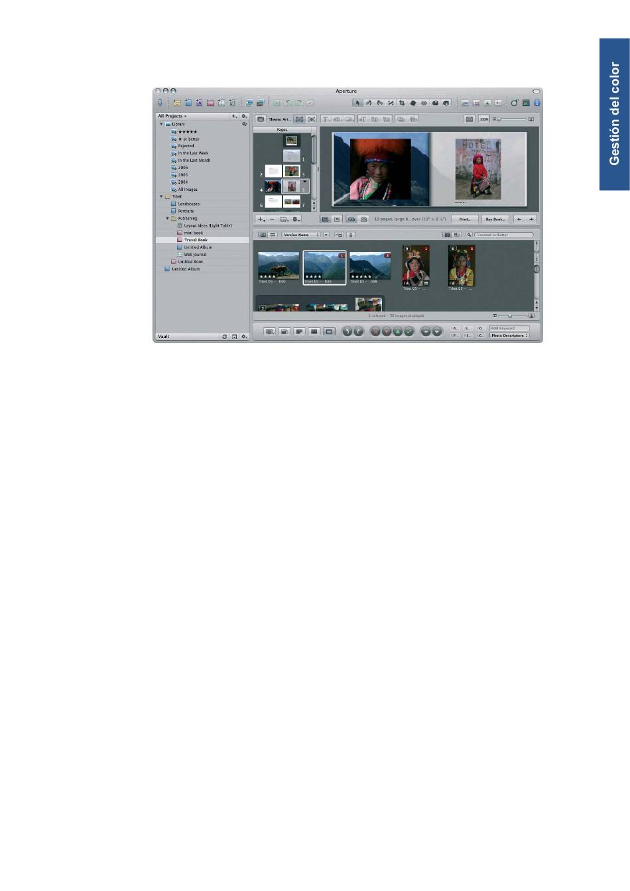Select Travel Book in the projects list
Viewport: 630px width, 891px height.
(x=196, y=240)
